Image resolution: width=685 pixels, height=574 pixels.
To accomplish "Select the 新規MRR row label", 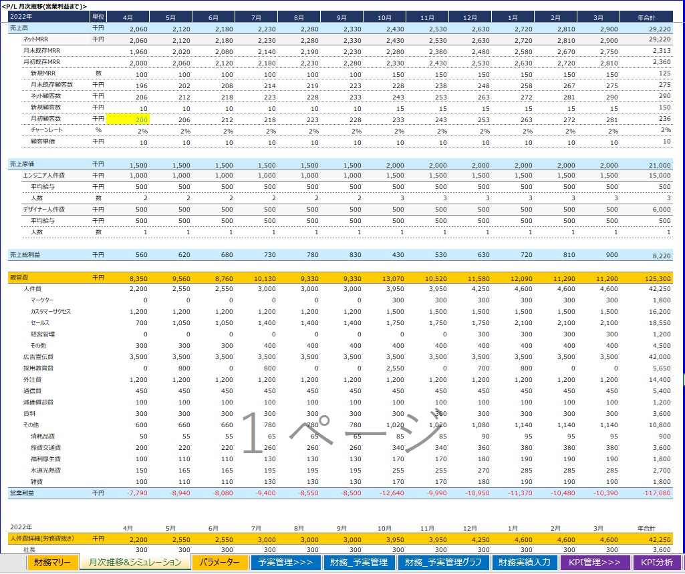I will click(43, 73).
